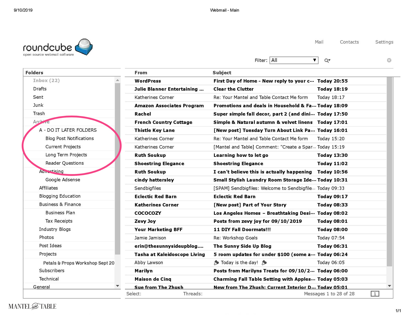Open the Maison de Cinq email

coord(256,279)
